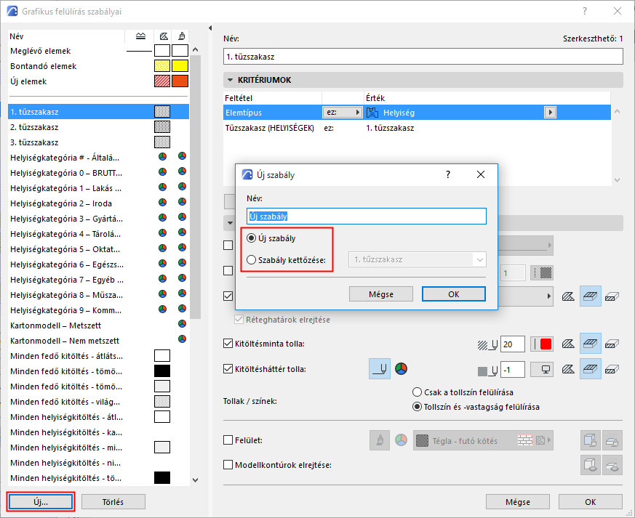
Task: Open the Szabály kettőzése rule dropdown
Action: (417, 259)
